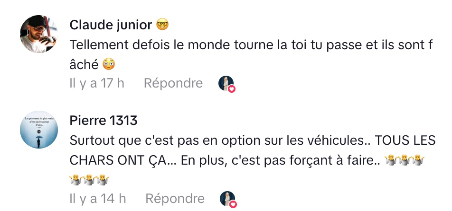Select the comment starting with "Surtout que"
The image size is (452, 211).
237,141
